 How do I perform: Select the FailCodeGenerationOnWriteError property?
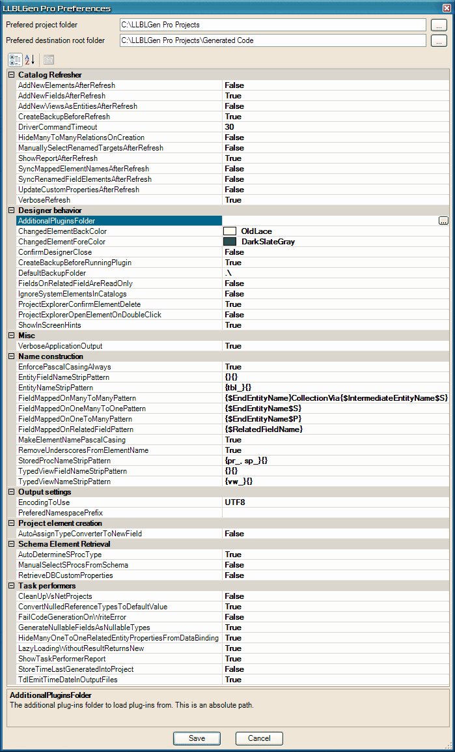pyautogui.click(x=72, y=617)
